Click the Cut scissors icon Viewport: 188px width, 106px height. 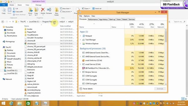coord(14,9)
